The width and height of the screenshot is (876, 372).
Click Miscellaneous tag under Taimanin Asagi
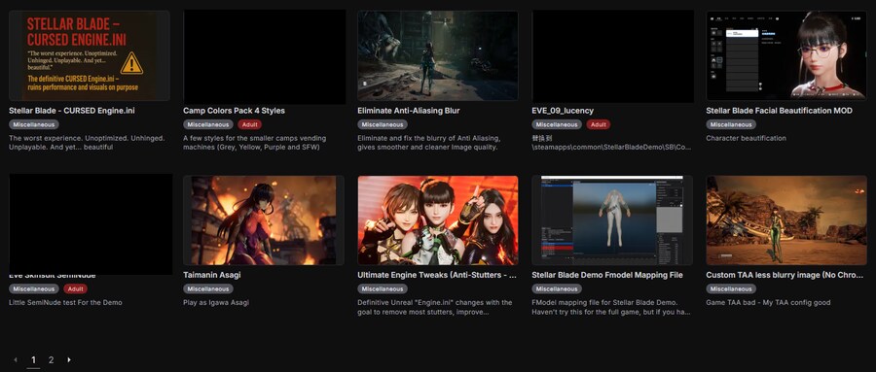[208, 288]
